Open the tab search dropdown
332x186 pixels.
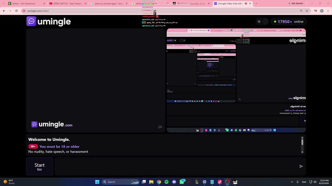pos(3,4)
